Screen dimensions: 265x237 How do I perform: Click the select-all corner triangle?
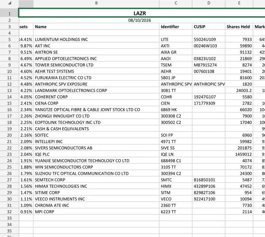(10, 3)
